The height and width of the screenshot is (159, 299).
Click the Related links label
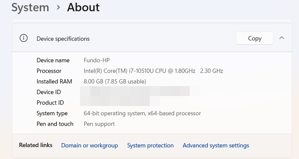[x=36, y=145]
